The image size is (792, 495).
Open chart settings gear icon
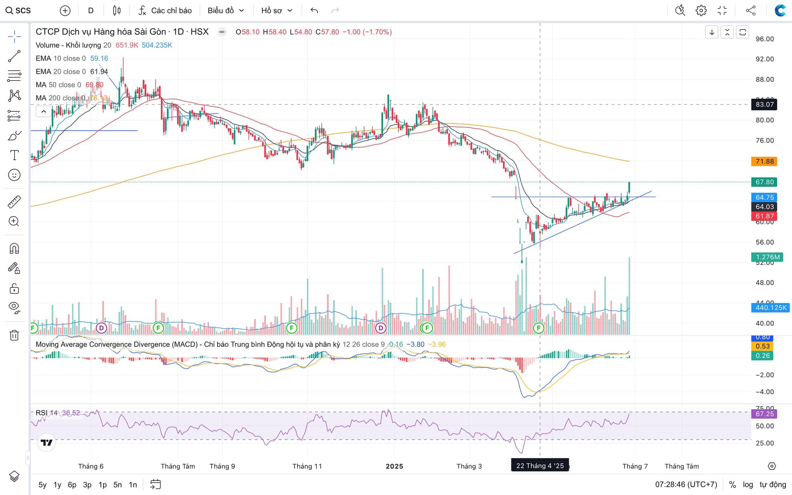point(701,11)
